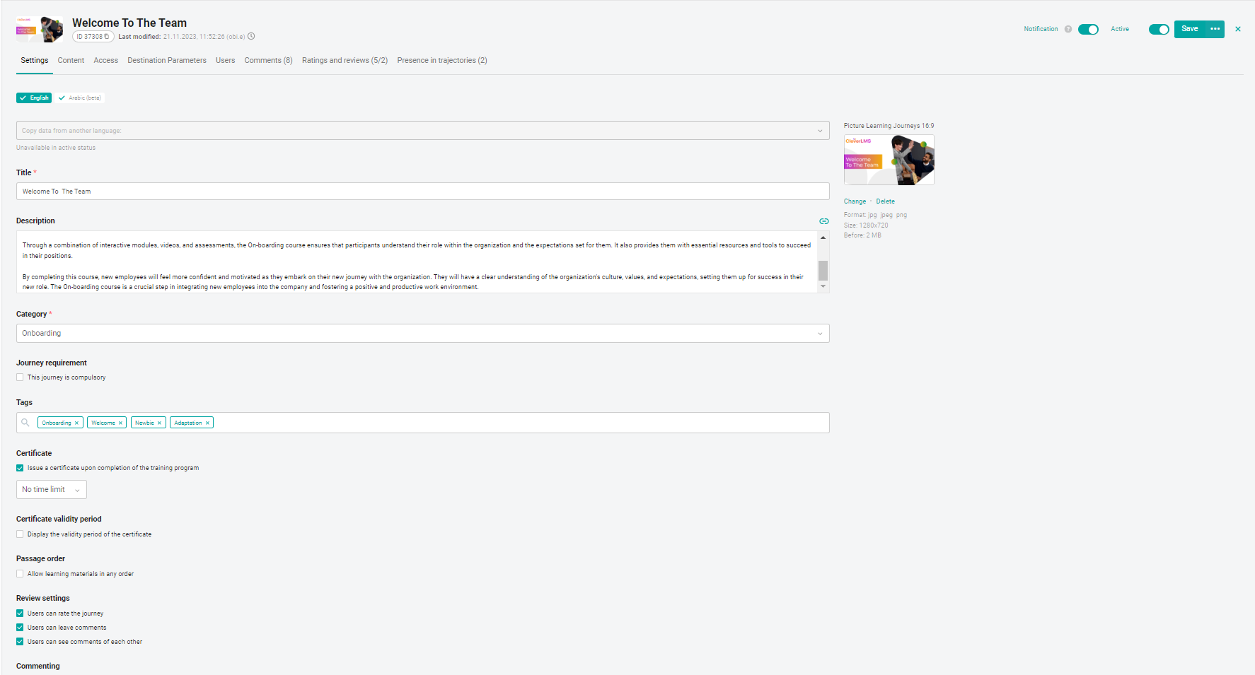The image size is (1255, 675).
Task: Click the search icon in Tags field
Action: pyautogui.click(x=25, y=423)
